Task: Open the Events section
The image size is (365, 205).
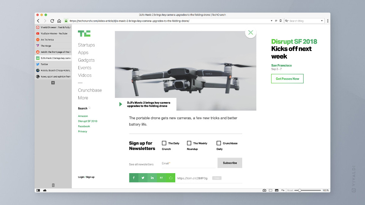Action: click(84, 68)
